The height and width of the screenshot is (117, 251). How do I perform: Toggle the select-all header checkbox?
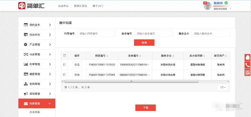tap(64, 56)
